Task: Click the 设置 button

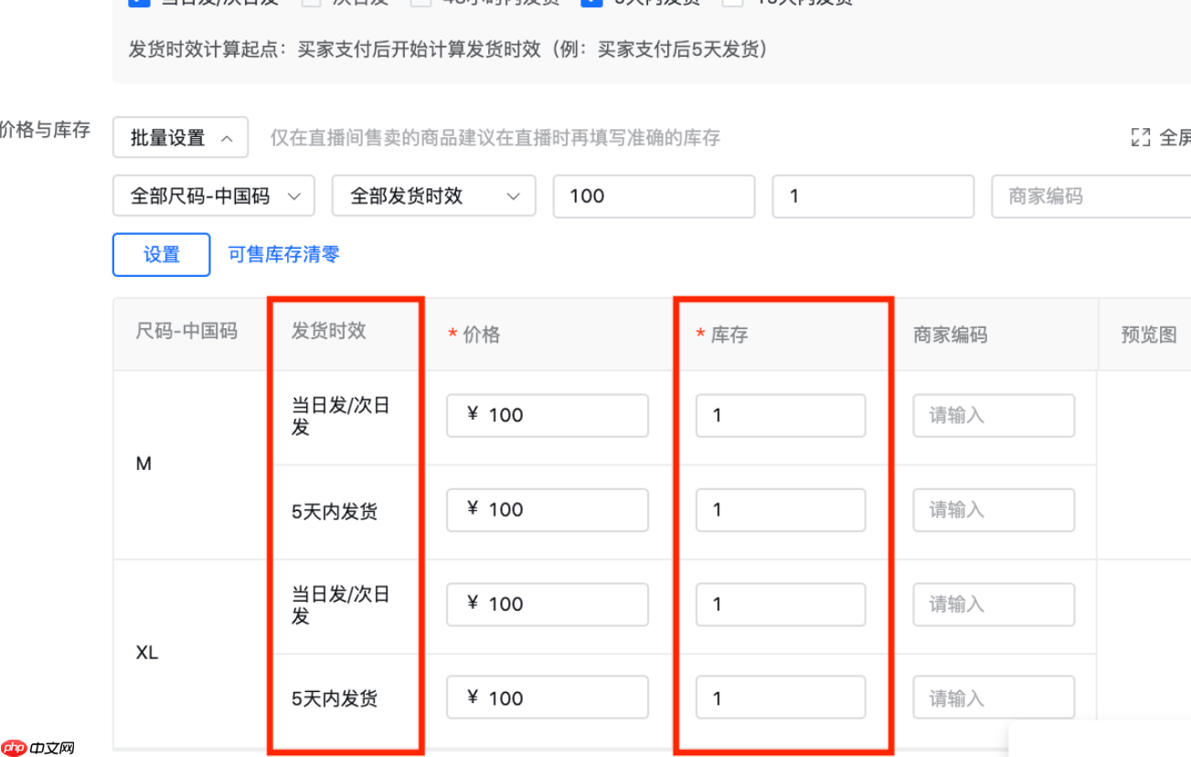Action: pyautogui.click(x=161, y=255)
